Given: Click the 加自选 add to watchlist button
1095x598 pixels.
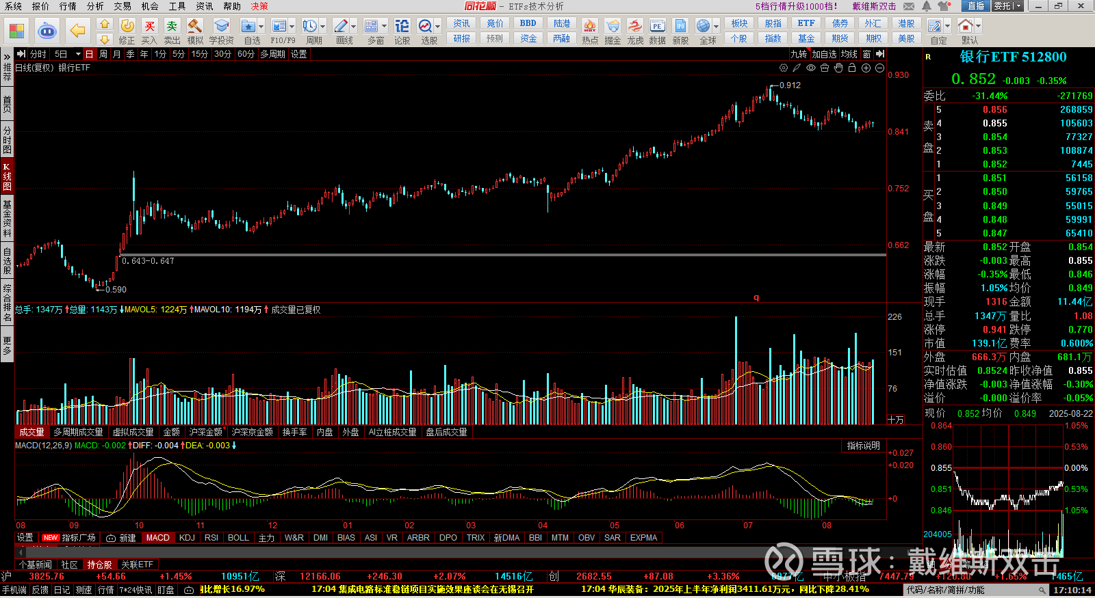Looking at the screenshot, I should click(x=824, y=54).
